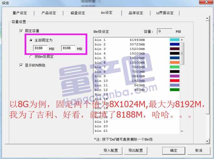This screenshot has width=214, height=159.
Task: Click the cyan color swatch for bin 1
Action: (174, 40)
